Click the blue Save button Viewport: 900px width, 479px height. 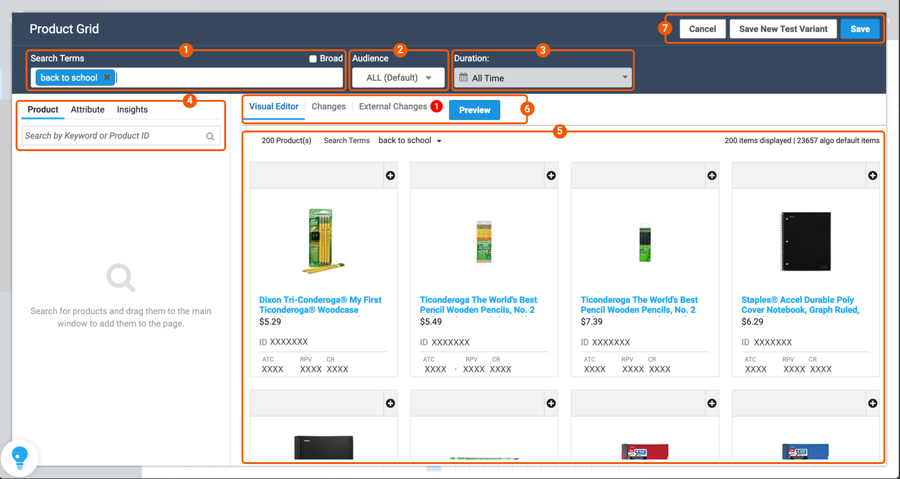860,29
